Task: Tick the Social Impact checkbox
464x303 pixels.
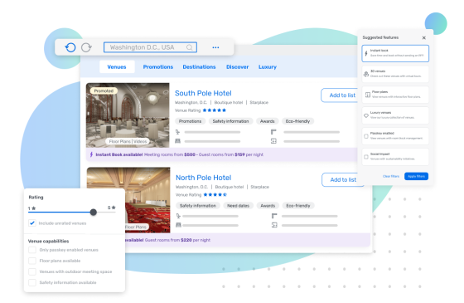Action: (366, 157)
